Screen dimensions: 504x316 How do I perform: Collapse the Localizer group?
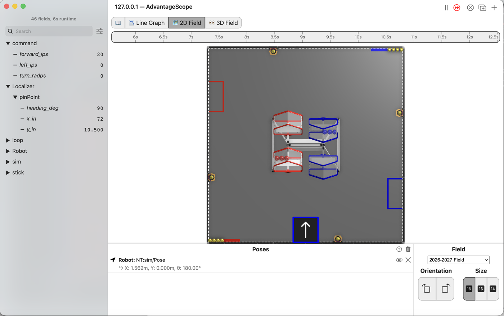(x=8, y=87)
